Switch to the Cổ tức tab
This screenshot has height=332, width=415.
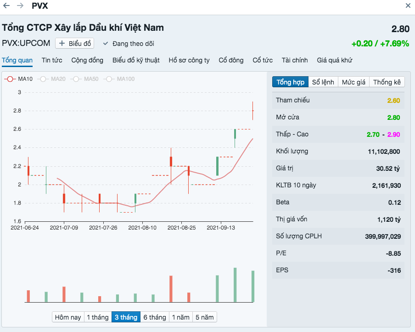point(263,60)
